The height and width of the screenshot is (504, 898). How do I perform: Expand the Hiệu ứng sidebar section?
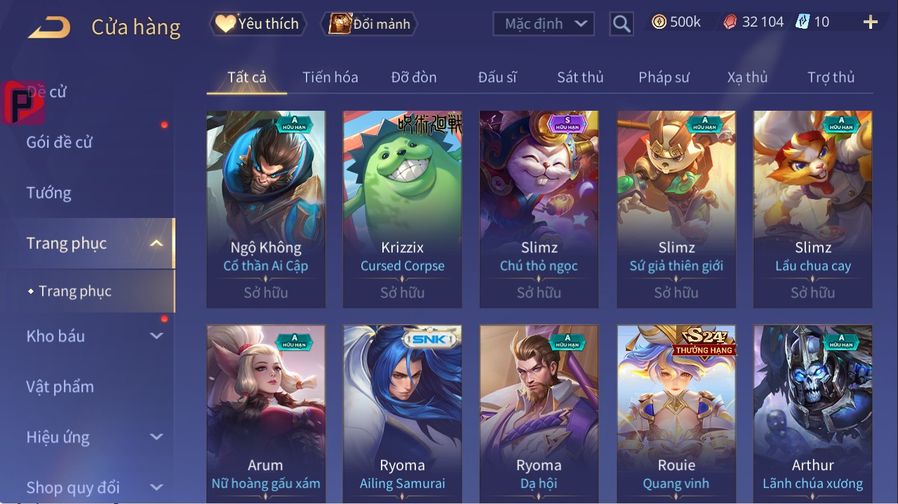click(x=156, y=437)
